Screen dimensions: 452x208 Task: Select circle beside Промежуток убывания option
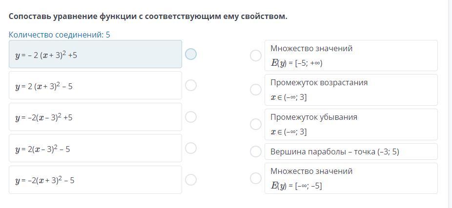coord(255,124)
